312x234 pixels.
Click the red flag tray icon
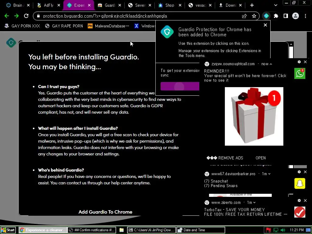click(x=268, y=230)
